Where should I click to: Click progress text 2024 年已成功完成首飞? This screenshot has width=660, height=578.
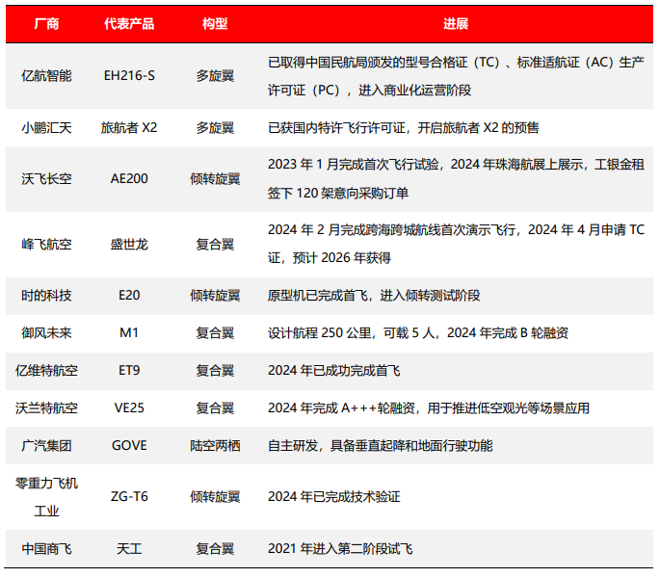333,371
